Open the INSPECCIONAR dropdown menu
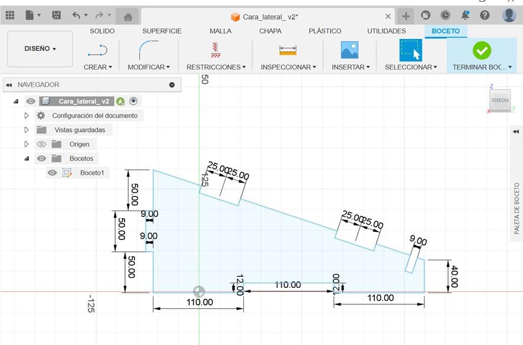The image size is (523, 345). [288, 67]
